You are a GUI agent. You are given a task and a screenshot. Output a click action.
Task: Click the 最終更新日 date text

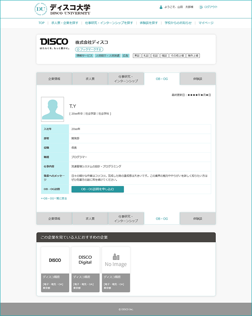[191, 95]
